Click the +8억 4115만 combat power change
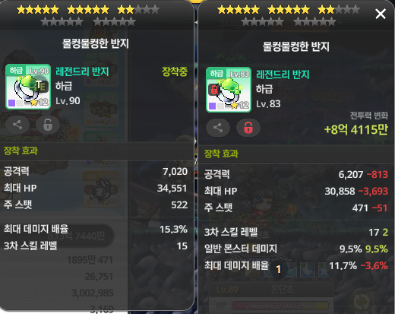Screen dimensions: 395x314 (355, 129)
